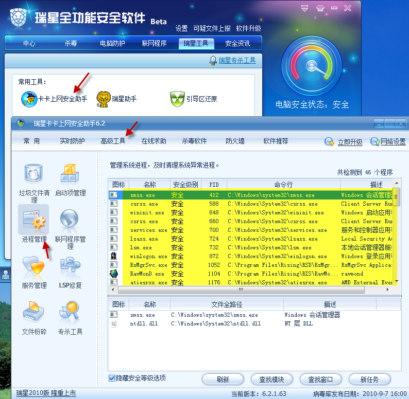
Task: Open 引导区还原 shield icon
Action: click(177, 99)
